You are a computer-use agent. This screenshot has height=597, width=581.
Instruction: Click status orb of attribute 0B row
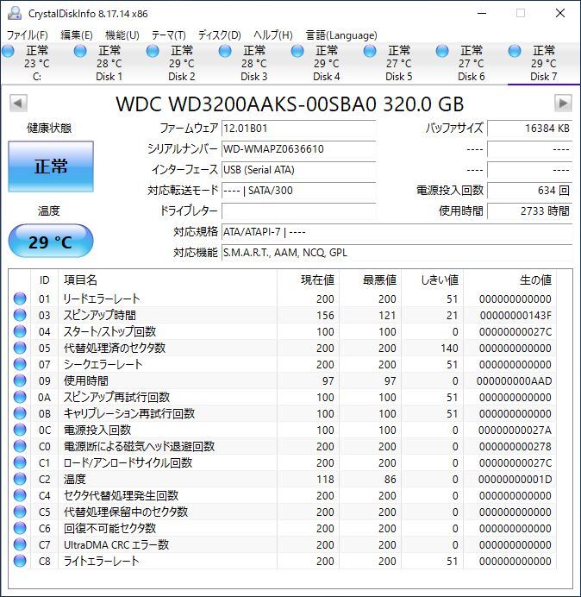click(20, 413)
